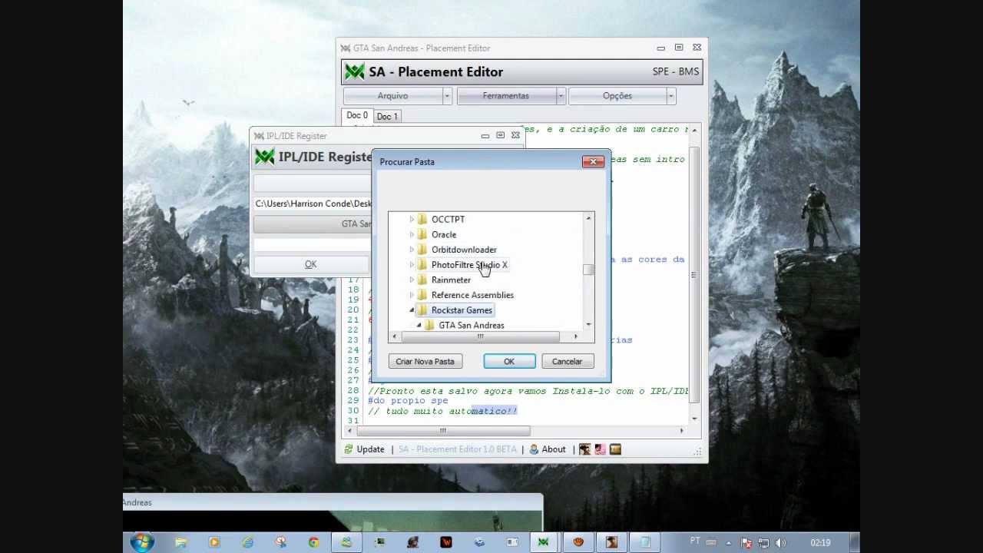This screenshot has height=553, width=983.
Task: Click the SA Placement Editor logo icon
Action: 355,71
